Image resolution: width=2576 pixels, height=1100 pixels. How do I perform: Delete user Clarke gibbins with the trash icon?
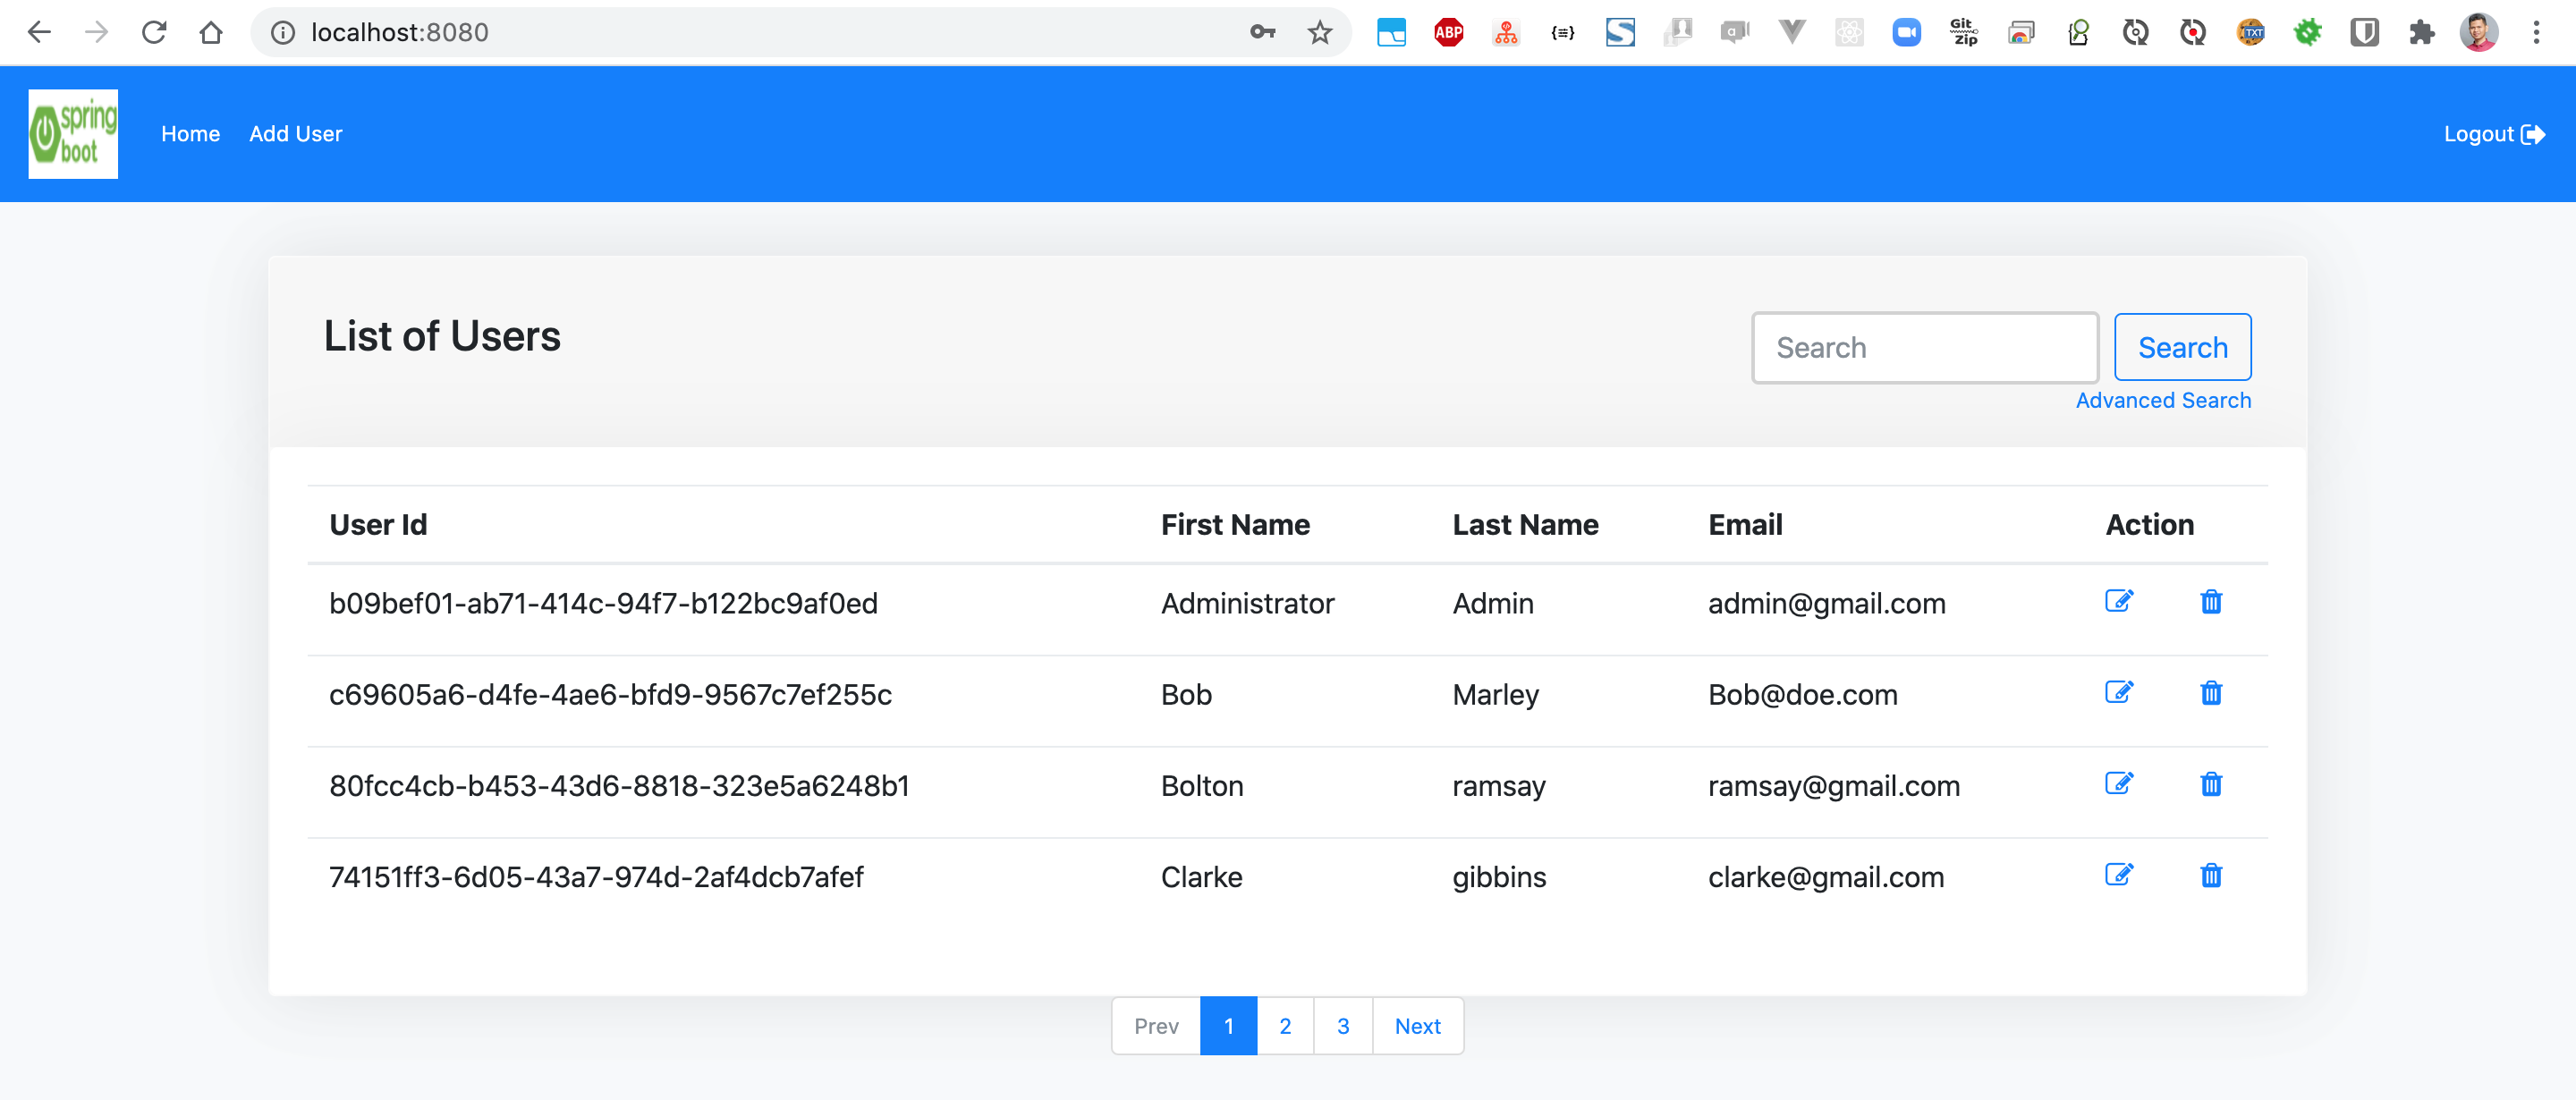point(2210,875)
